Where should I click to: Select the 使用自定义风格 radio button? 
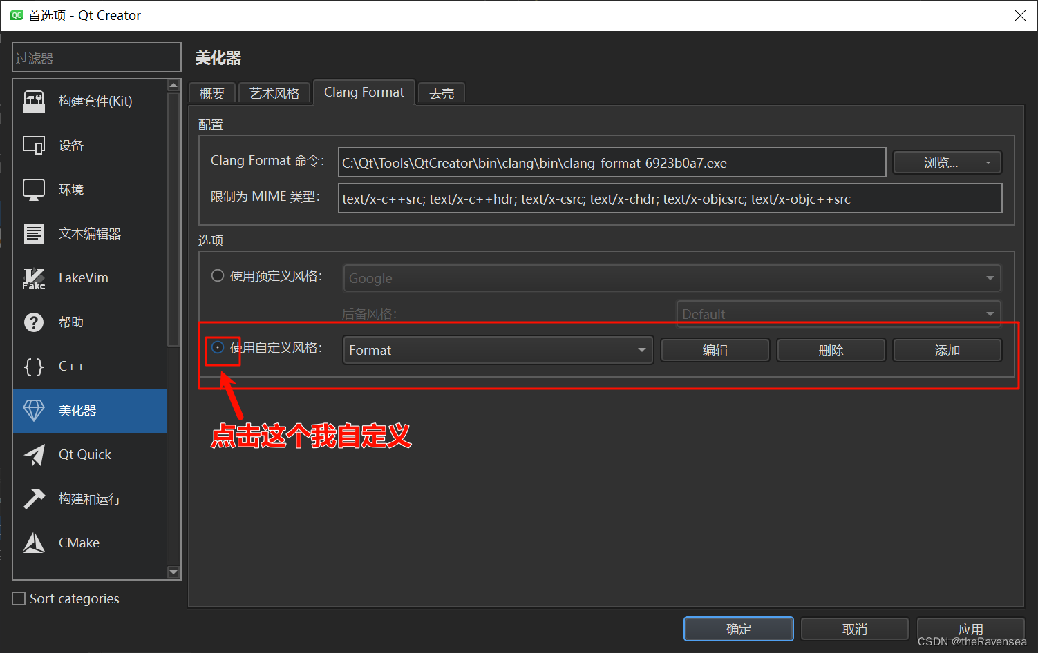pyautogui.click(x=218, y=347)
